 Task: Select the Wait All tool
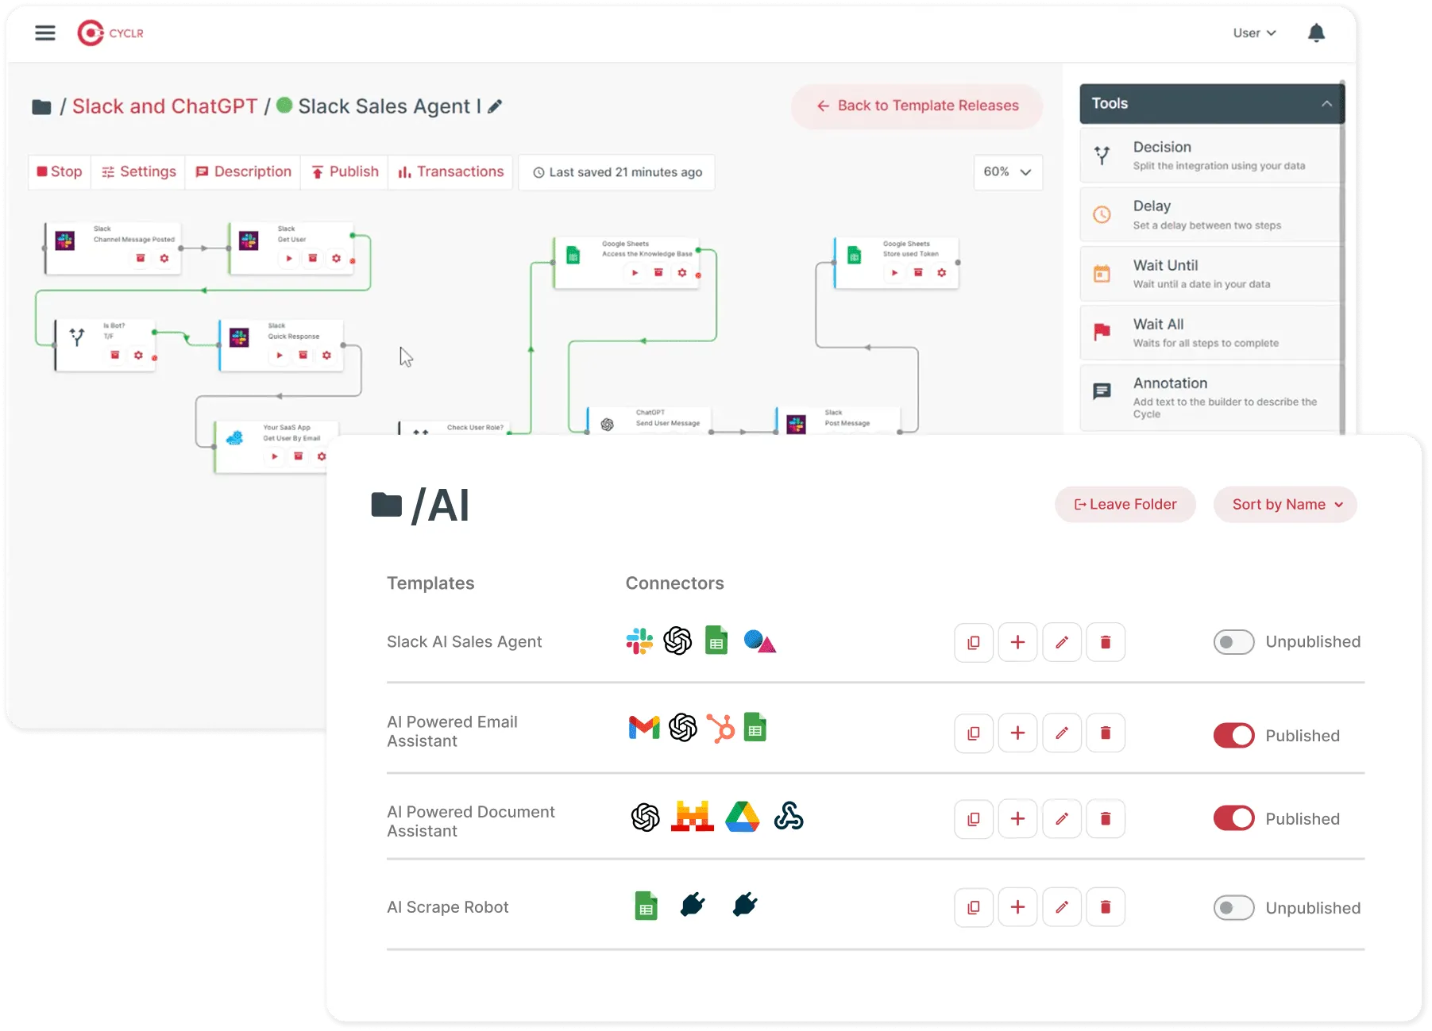(x=1158, y=331)
